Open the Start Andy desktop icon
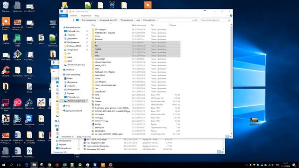 click(x=29, y=104)
